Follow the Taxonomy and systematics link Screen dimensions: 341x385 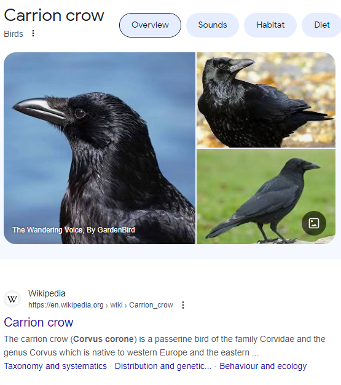click(x=55, y=366)
